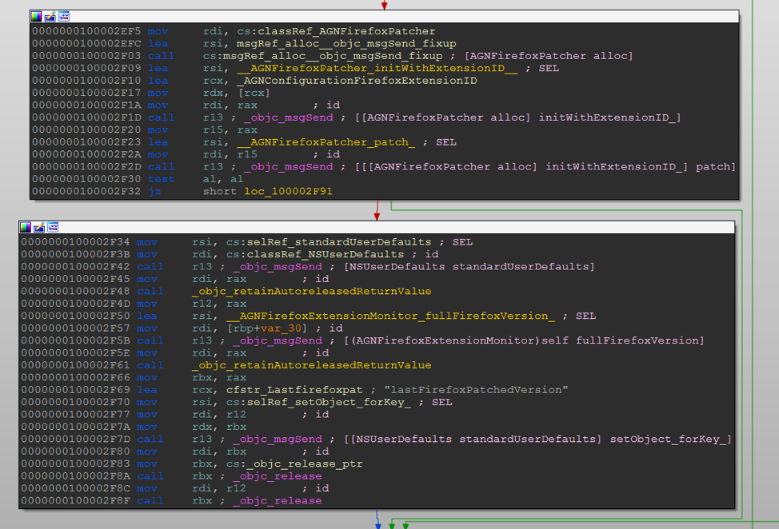Screen dimensions: 779x529
Task: Click _objc_retainAutoreleasedReturnValue at address 0000000100002F61
Action: coord(311,365)
